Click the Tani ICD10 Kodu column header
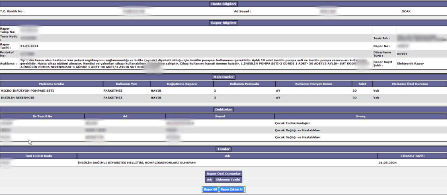This screenshot has height=195, width=447. point(39,156)
